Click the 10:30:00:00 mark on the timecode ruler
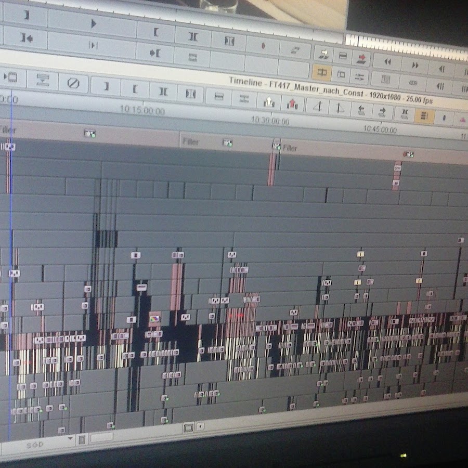Viewport: 468px width, 468px height. click(270, 121)
